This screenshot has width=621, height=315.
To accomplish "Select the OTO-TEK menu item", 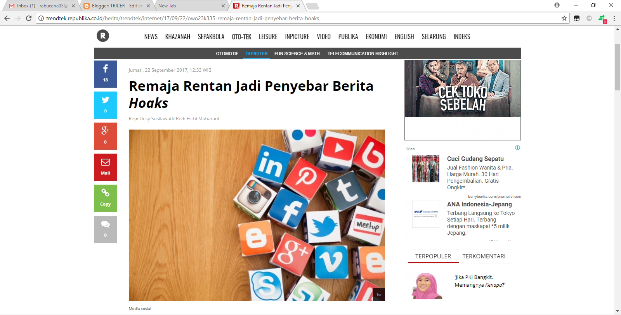I will point(241,36).
